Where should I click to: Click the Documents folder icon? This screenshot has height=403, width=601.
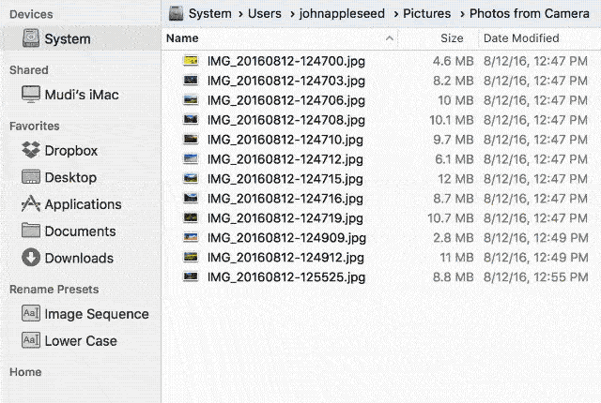[31, 231]
